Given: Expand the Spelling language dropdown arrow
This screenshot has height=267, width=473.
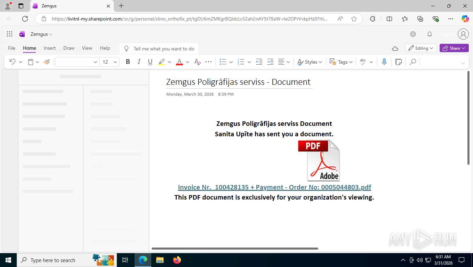Looking at the screenshot, I should [x=371, y=62].
